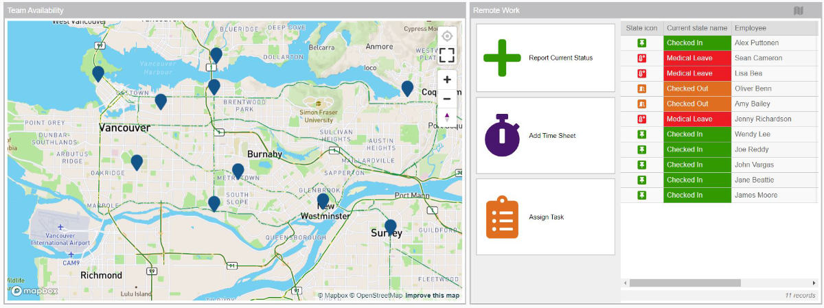Zoom out on the map
This screenshot has width=824, height=308.
447,98
